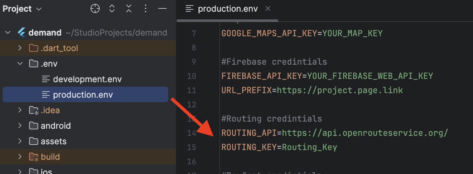
Task: Close the production.env editor tab
Action: point(268,9)
